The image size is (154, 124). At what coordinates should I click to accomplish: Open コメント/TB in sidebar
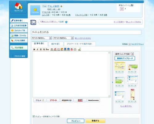[19, 31]
